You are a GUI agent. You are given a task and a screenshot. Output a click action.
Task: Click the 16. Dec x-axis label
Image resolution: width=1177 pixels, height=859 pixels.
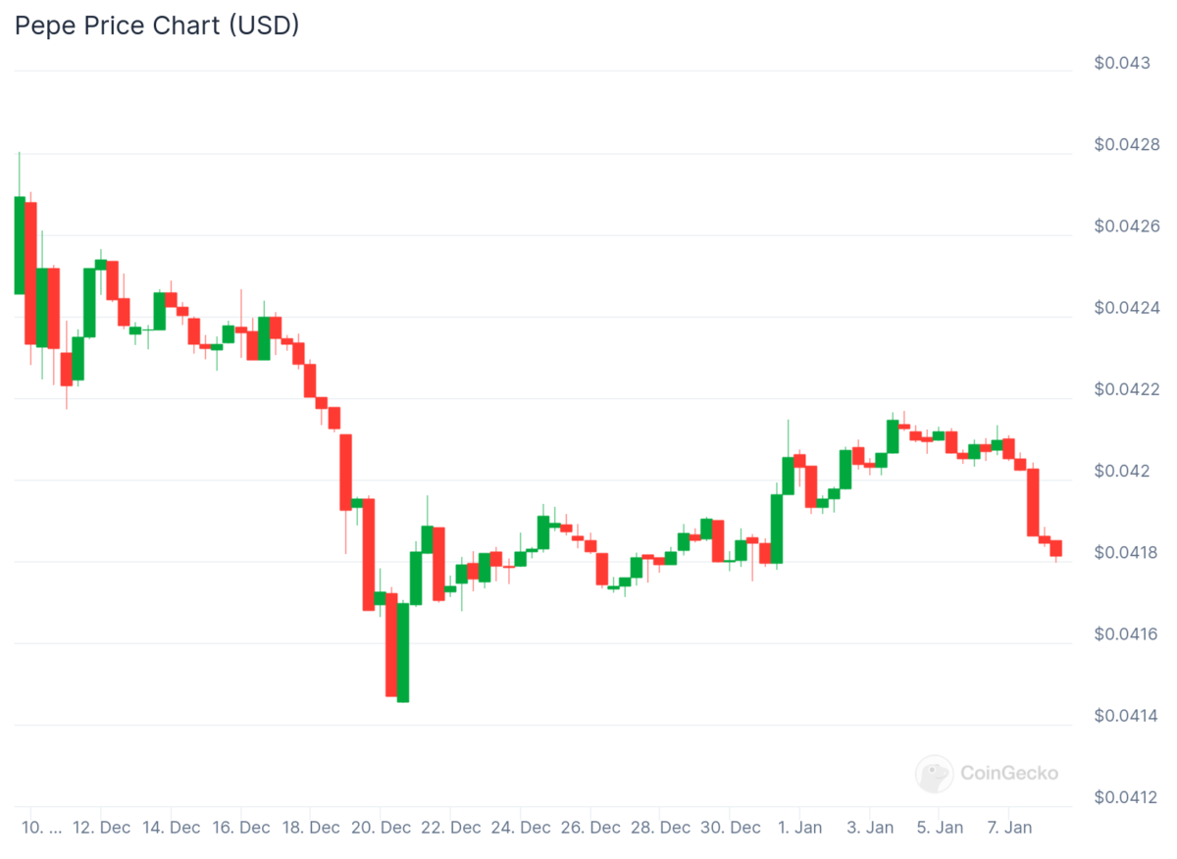pos(241,828)
